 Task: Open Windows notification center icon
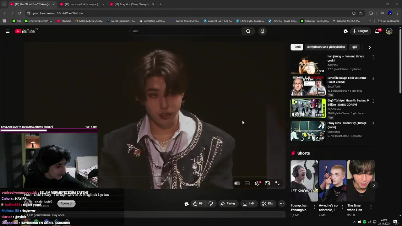[395, 222]
